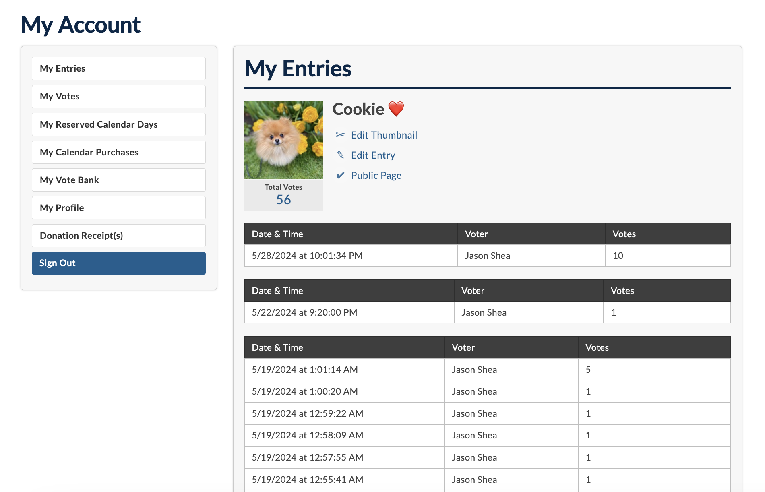
Task: Select My Entries in the sidebar
Action: click(x=119, y=68)
